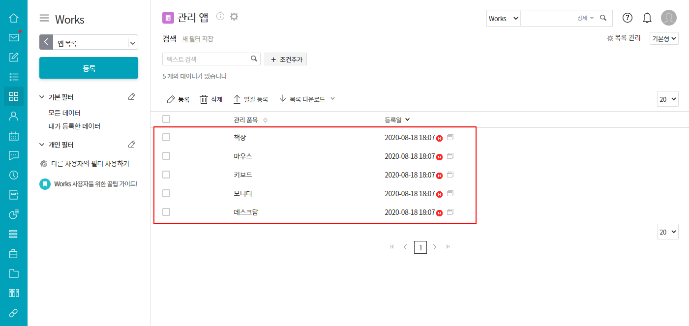The width and height of the screenshot is (689, 326).
Task: Open the help question mark icon
Action: pos(628,18)
